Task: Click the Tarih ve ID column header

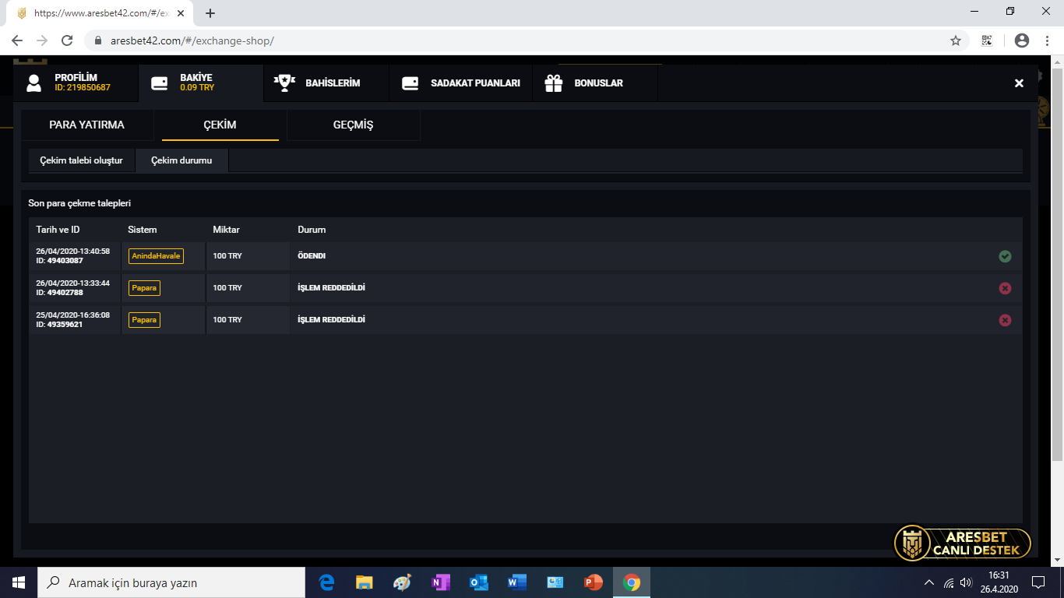Action: pos(58,230)
